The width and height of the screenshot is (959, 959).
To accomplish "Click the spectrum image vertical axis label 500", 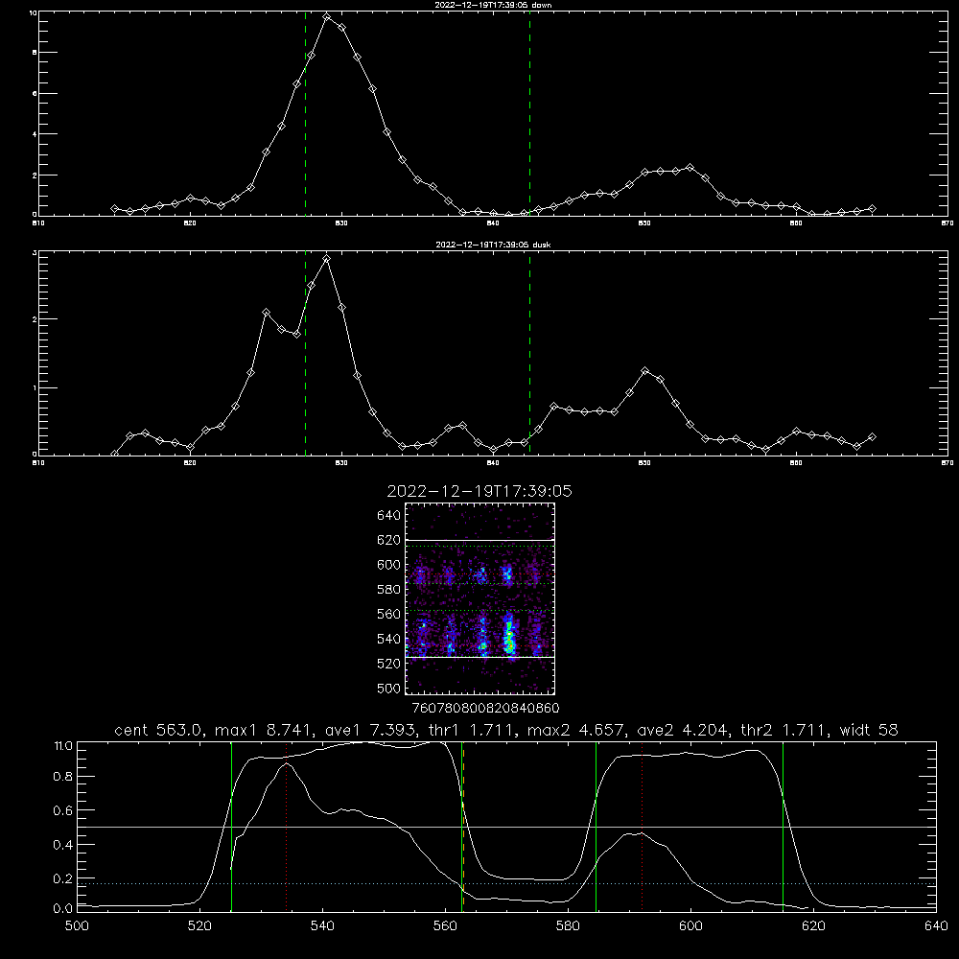I will (x=388, y=688).
